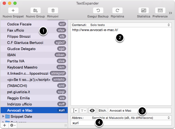Click the Rimuovi trash icon
This screenshot has width=175, height=129.
(x=53, y=10)
